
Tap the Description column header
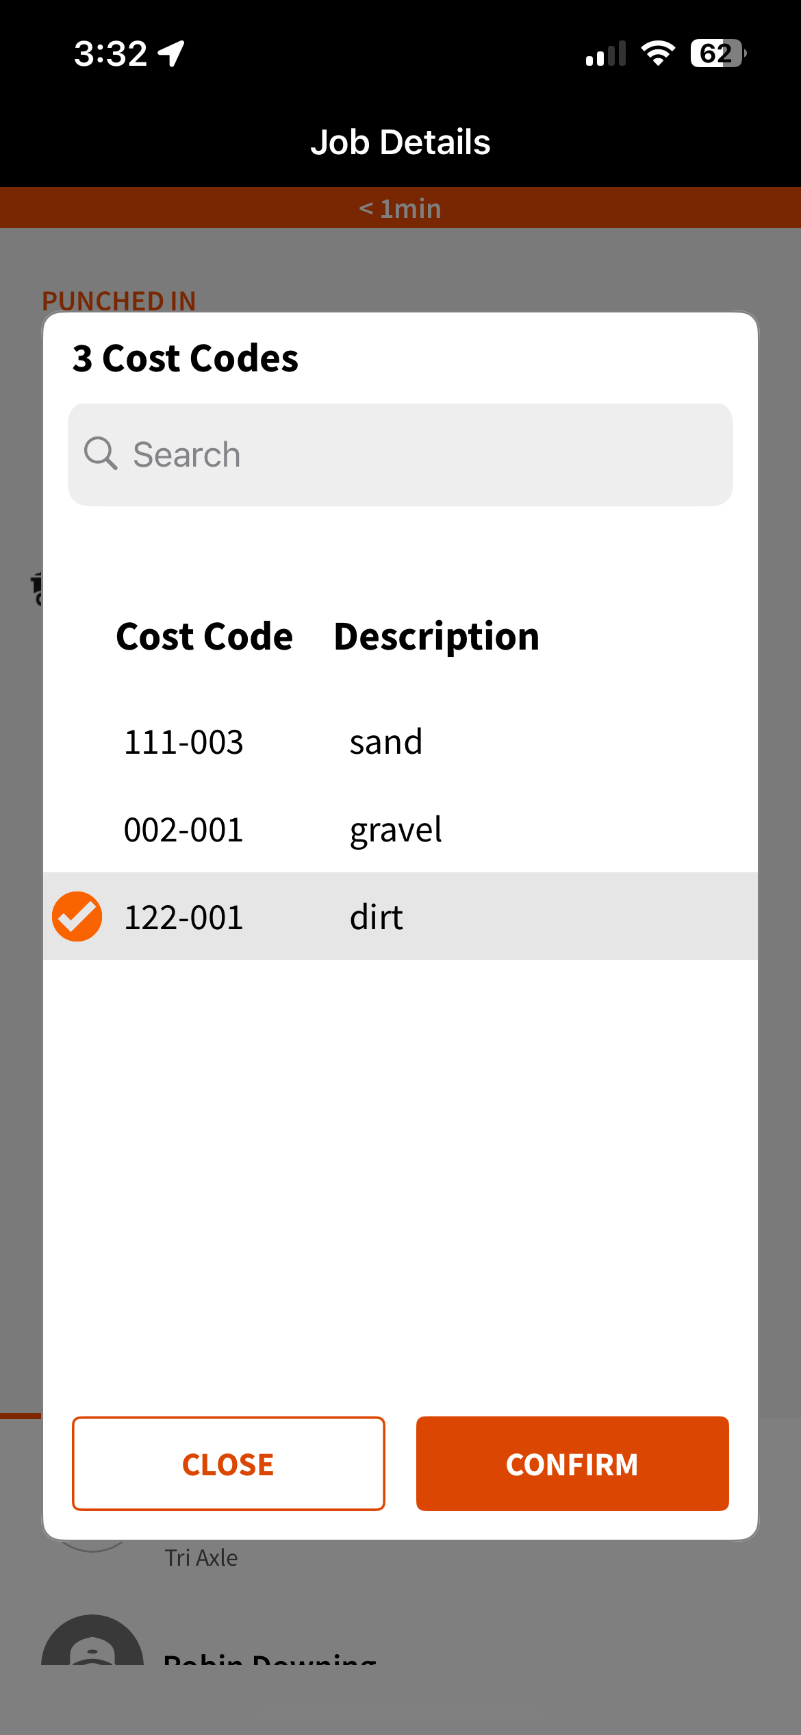tap(436, 637)
